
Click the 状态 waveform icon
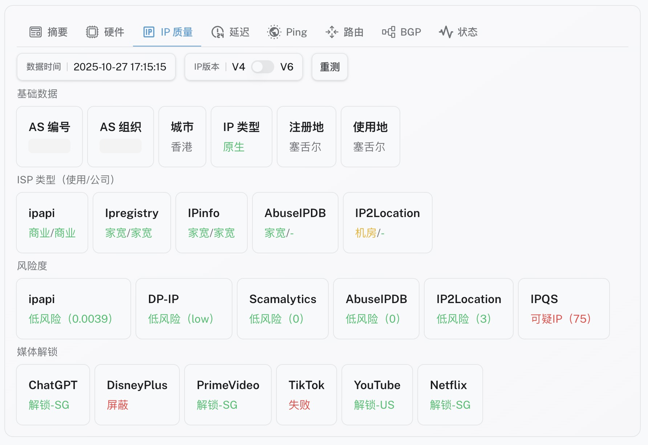coord(446,32)
